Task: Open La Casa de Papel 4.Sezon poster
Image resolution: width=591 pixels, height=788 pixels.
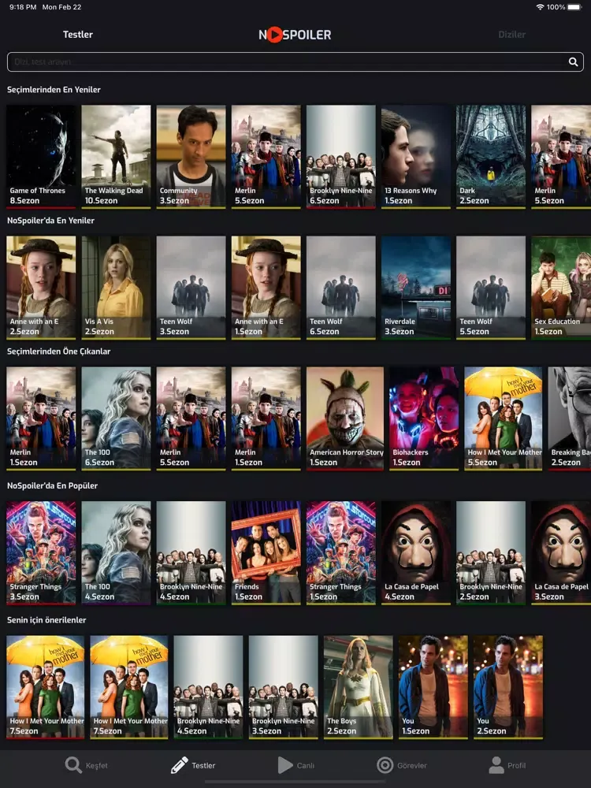Action: [x=416, y=553]
